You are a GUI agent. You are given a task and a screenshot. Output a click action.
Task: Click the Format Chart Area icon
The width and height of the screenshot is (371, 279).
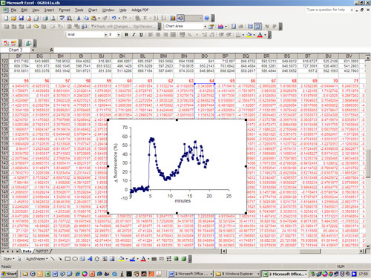click(211, 26)
